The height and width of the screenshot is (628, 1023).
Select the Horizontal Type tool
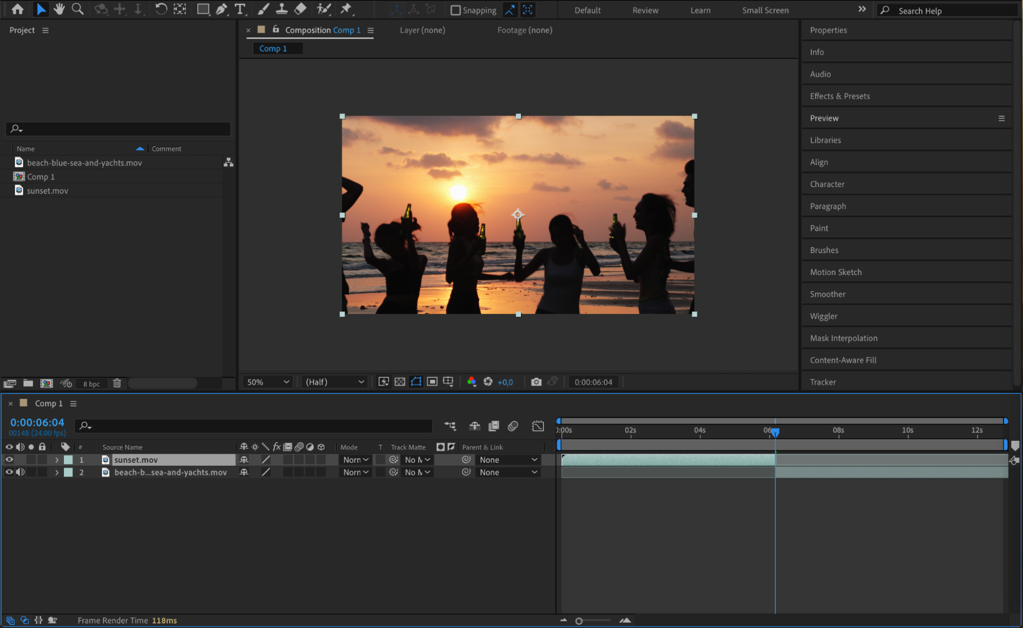tap(240, 9)
